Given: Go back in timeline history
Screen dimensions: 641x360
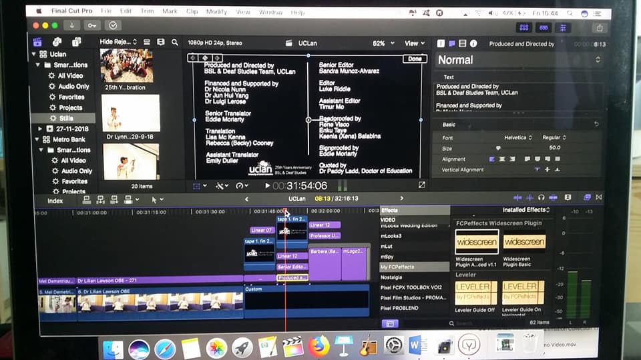Looking at the screenshot, I should pyautogui.click(x=246, y=199).
